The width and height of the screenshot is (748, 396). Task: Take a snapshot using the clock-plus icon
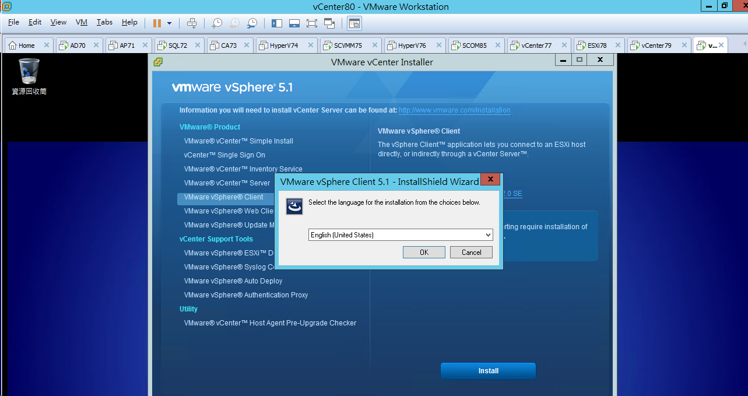217,23
